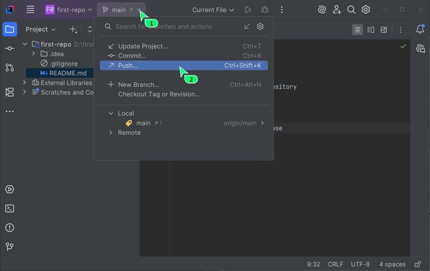Open the Notifications bell icon
The width and height of the screenshot is (430, 271).
420,29
